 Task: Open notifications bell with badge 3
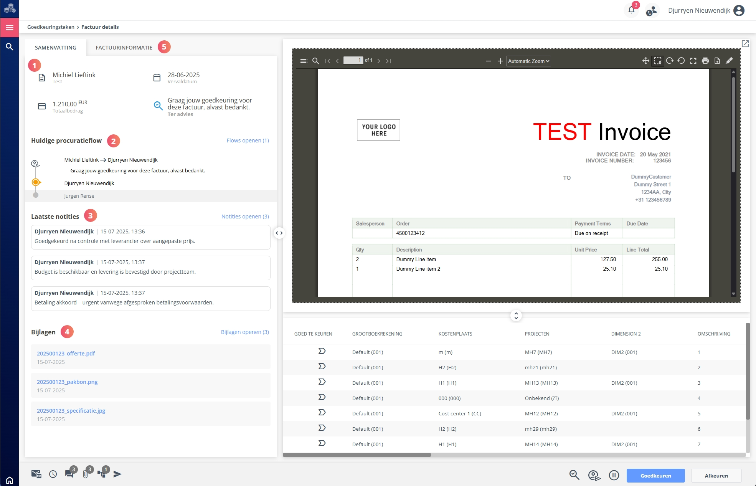[x=631, y=10]
